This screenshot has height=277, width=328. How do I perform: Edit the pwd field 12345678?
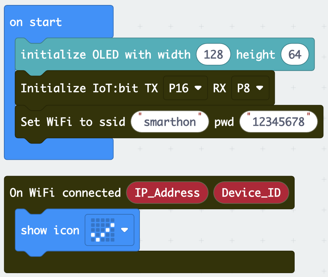pyautogui.click(x=278, y=122)
